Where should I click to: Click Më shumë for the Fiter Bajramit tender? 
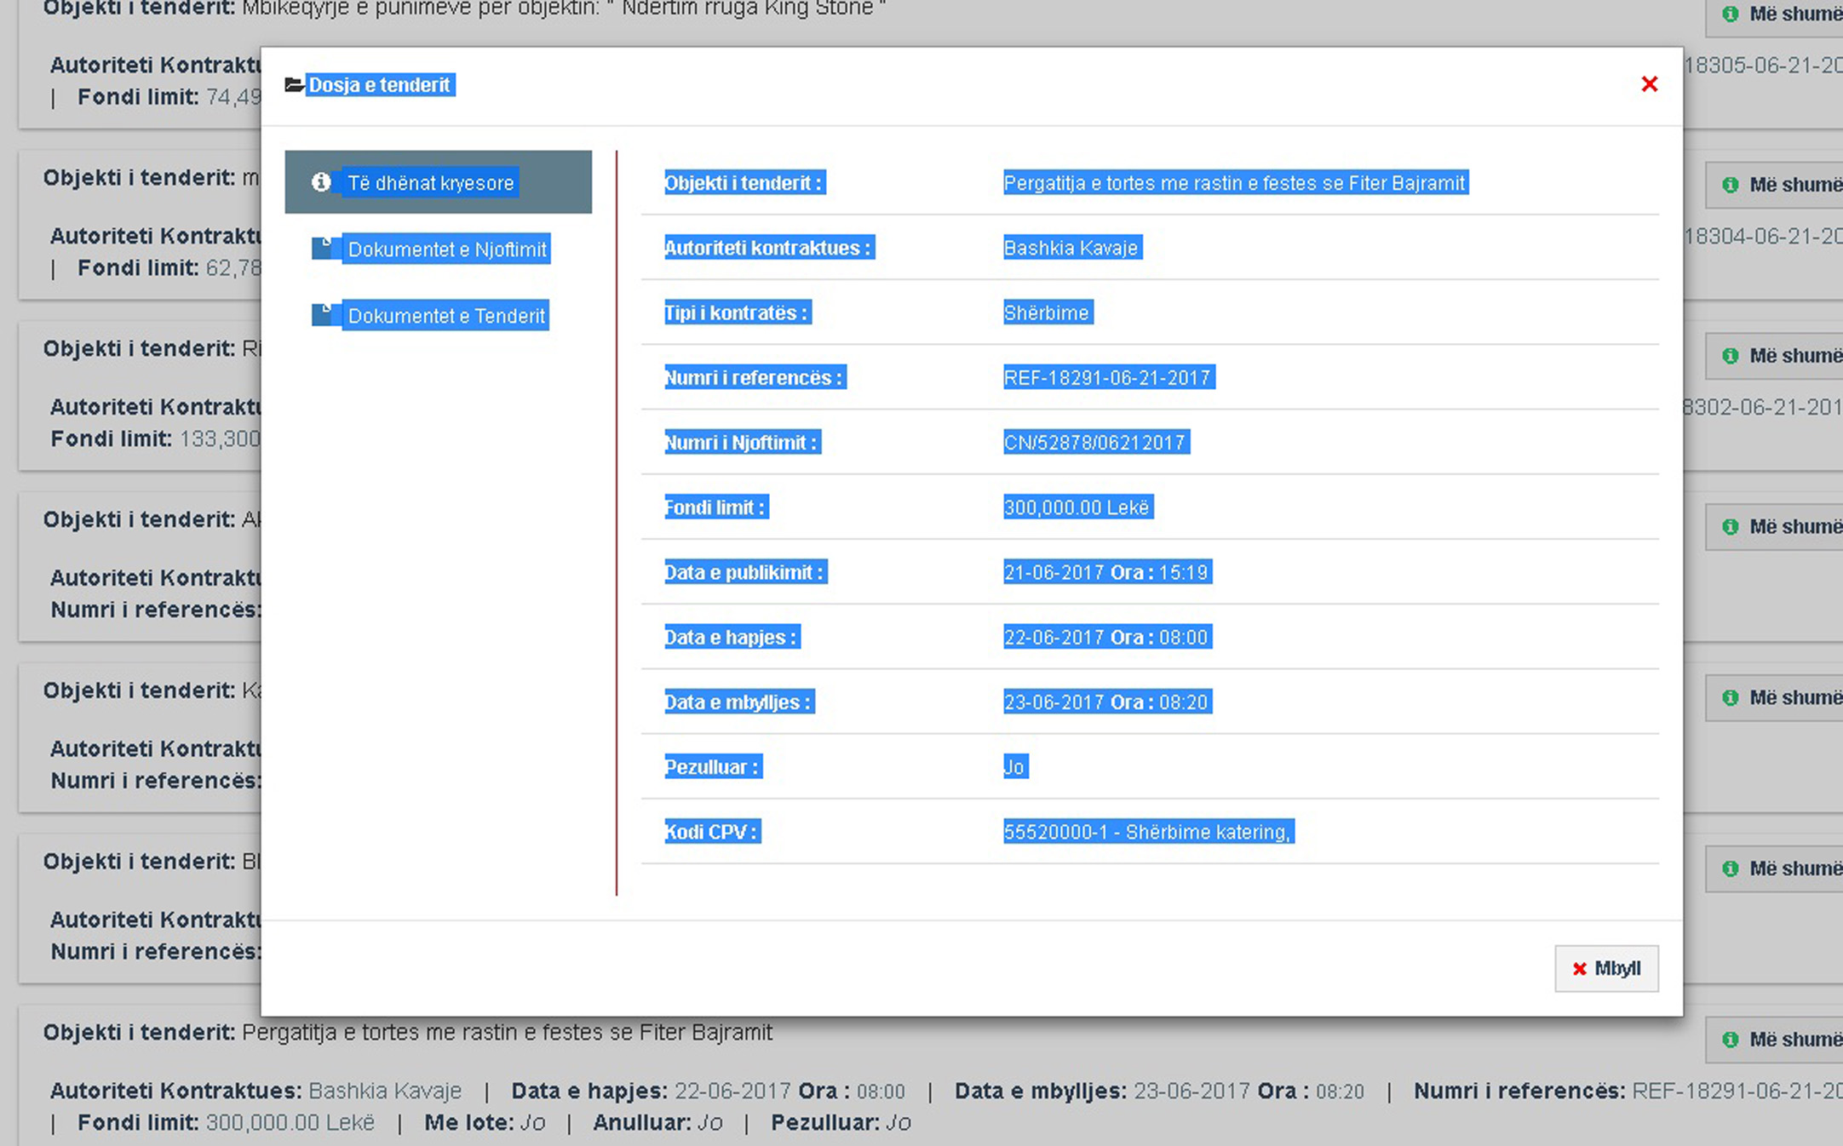[x=1785, y=1040]
